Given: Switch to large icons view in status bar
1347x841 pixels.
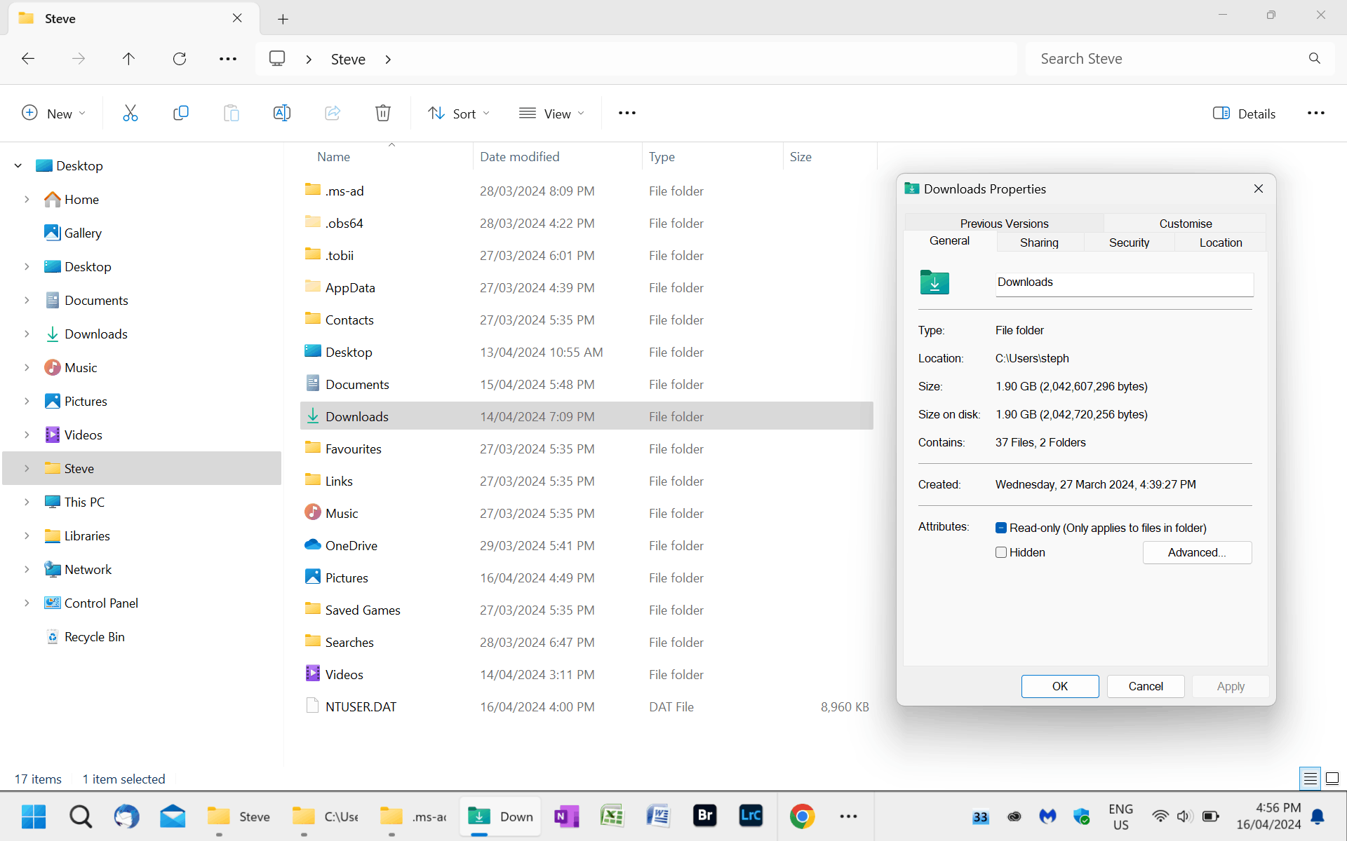Looking at the screenshot, I should 1332,779.
